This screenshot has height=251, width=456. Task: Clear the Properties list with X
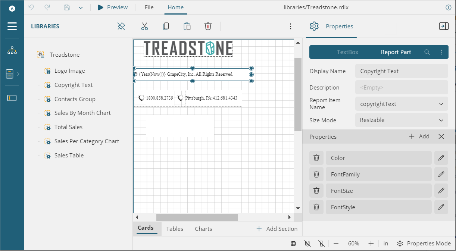441,137
